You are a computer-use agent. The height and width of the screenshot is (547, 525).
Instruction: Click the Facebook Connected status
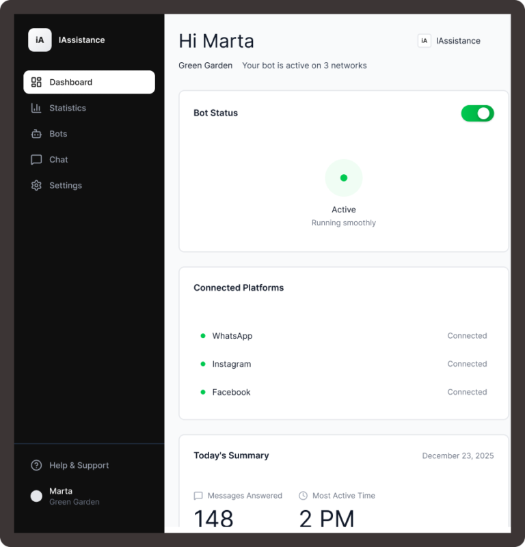[x=467, y=392]
